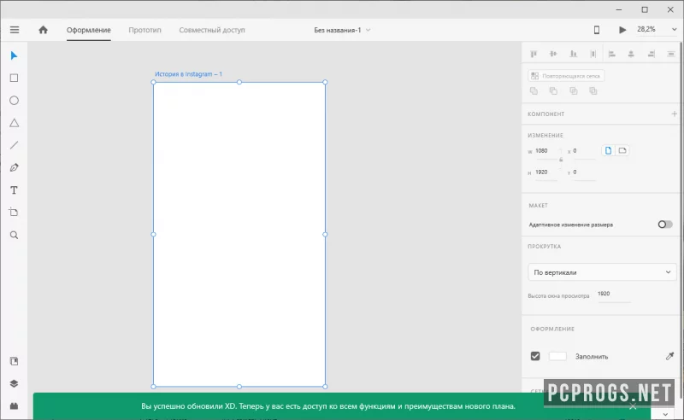Select the Artboard tool

click(x=14, y=213)
